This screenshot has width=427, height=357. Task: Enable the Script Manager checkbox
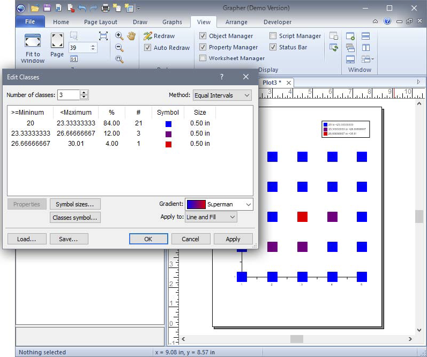tap(273, 36)
